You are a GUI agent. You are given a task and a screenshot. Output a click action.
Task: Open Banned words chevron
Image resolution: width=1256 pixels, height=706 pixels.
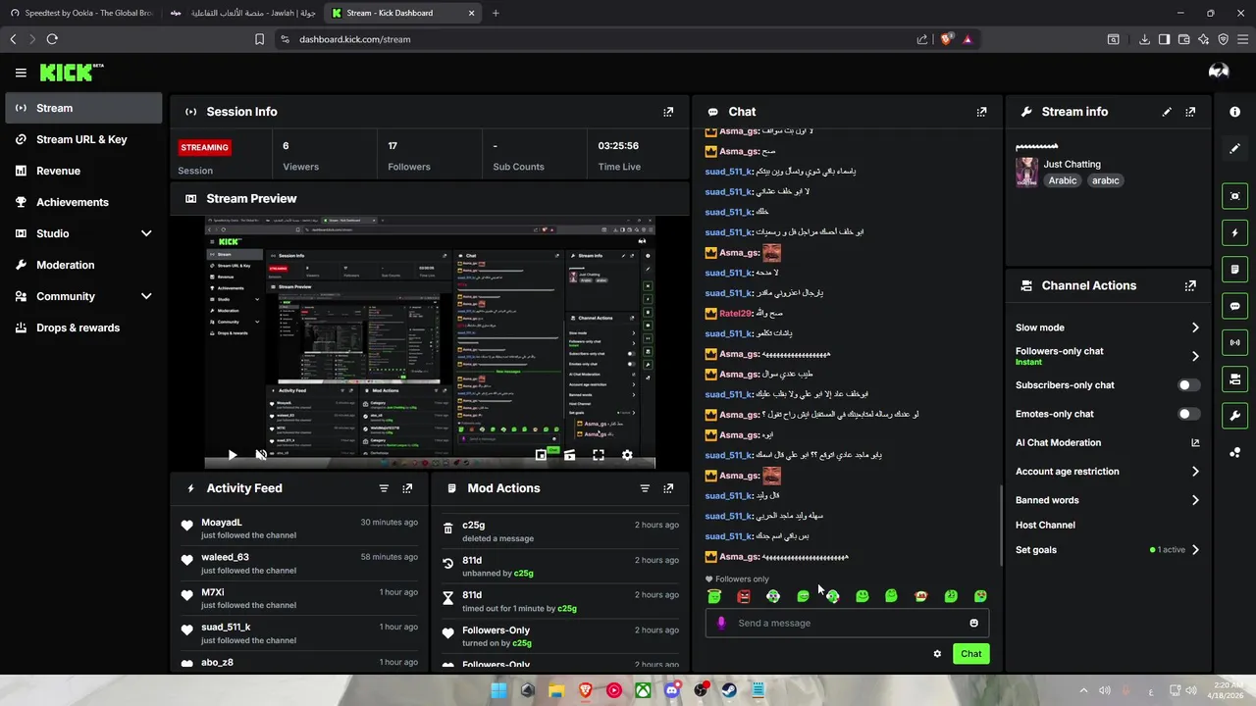1195,500
